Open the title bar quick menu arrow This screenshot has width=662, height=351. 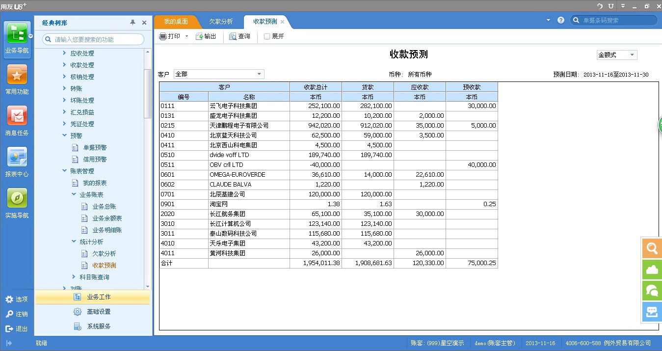coord(623,6)
